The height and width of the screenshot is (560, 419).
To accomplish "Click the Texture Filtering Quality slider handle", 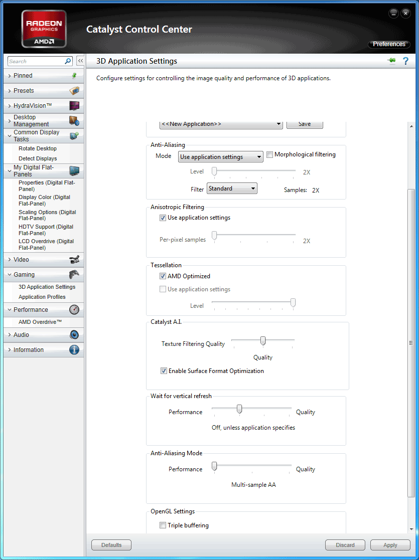I will (263, 341).
